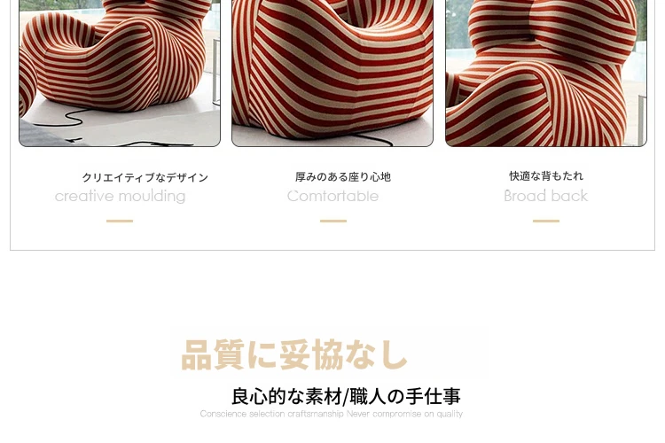
Task: Select the 'Broad back' label
Action: tap(546, 196)
